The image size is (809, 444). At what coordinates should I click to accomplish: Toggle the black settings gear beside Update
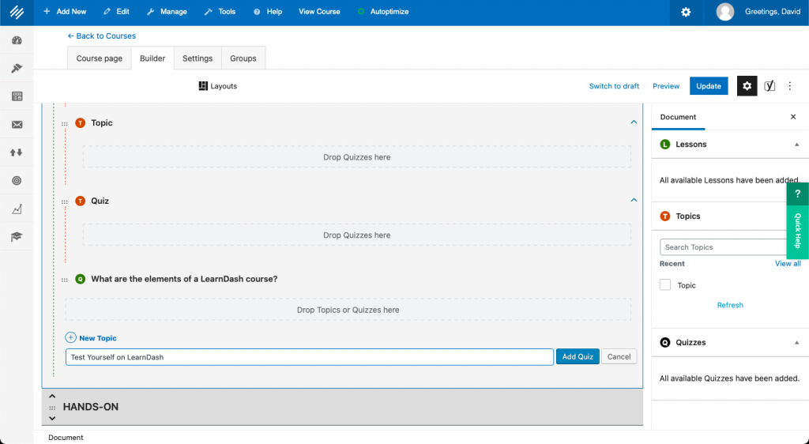pyautogui.click(x=747, y=86)
